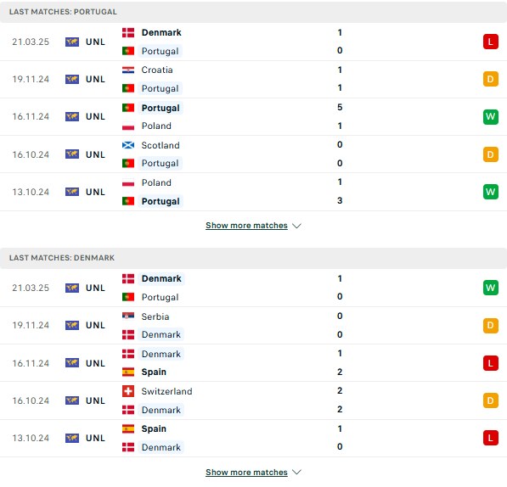The width and height of the screenshot is (507, 487).
Task: Click the red L badge for Denmark–Spain 1–2
Action: pyautogui.click(x=491, y=363)
